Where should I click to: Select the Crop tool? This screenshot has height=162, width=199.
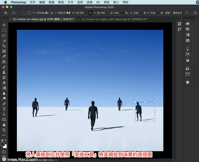tap(4, 46)
